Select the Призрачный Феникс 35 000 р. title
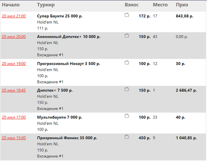 (x=67, y=138)
